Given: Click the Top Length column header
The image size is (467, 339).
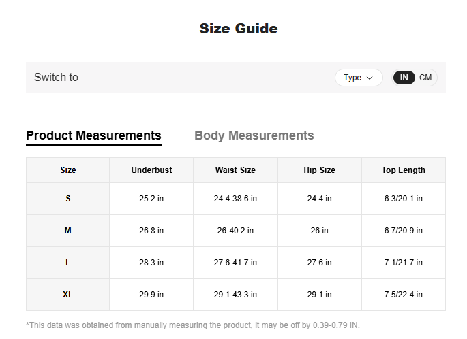Looking at the screenshot, I should click(x=403, y=170).
